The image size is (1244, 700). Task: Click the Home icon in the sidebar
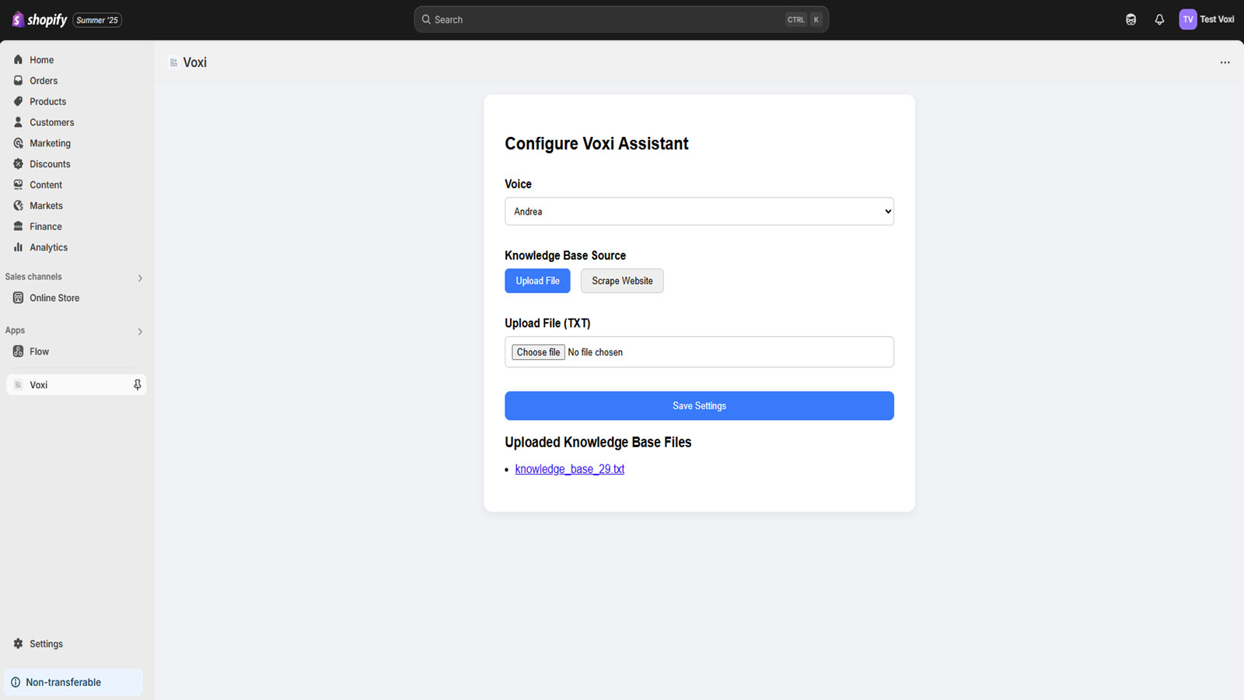click(18, 60)
